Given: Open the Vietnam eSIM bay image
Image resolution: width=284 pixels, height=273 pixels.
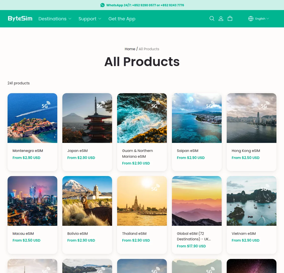Looking at the screenshot, I should 251,201.
